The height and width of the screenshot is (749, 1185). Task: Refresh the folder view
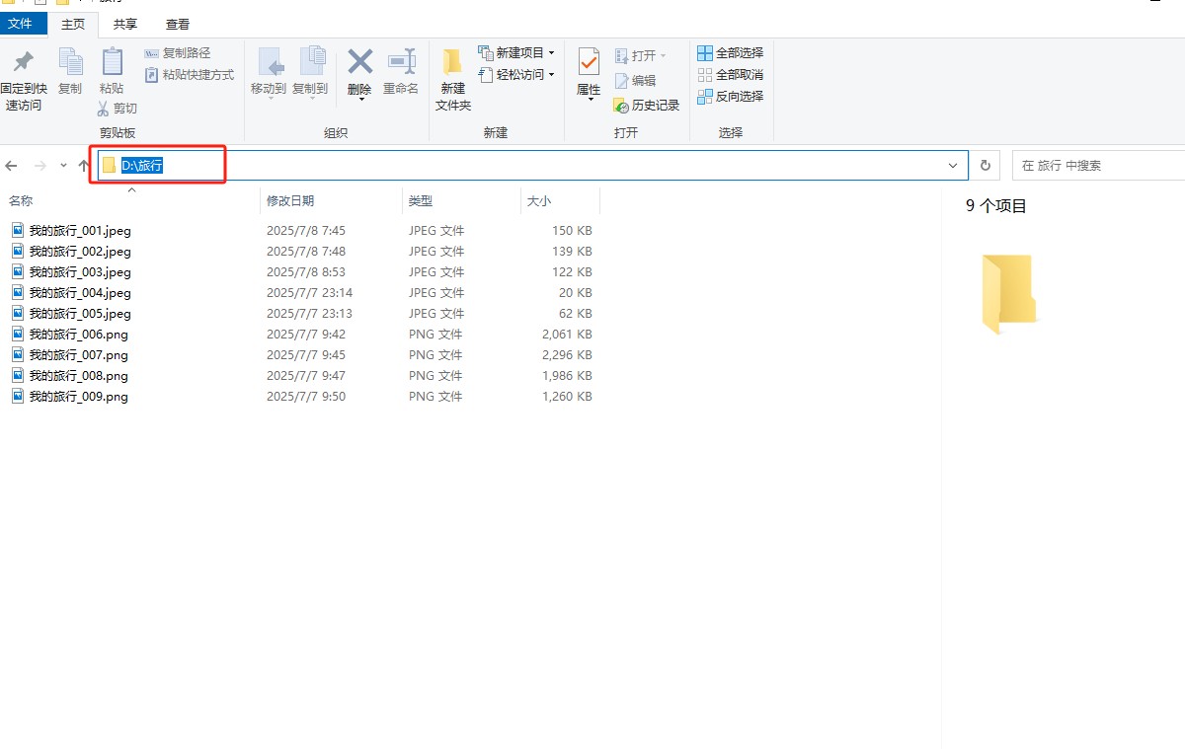[985, 166]
